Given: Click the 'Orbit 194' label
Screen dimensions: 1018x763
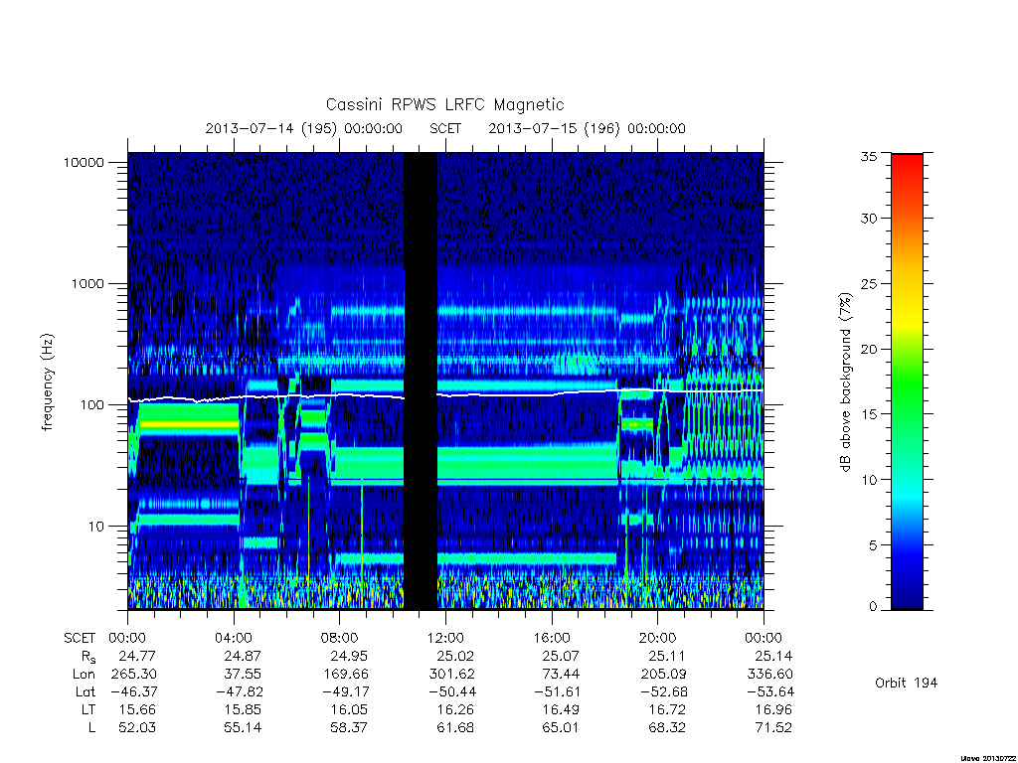Looking at the screenshot, I should pos(907,683).
